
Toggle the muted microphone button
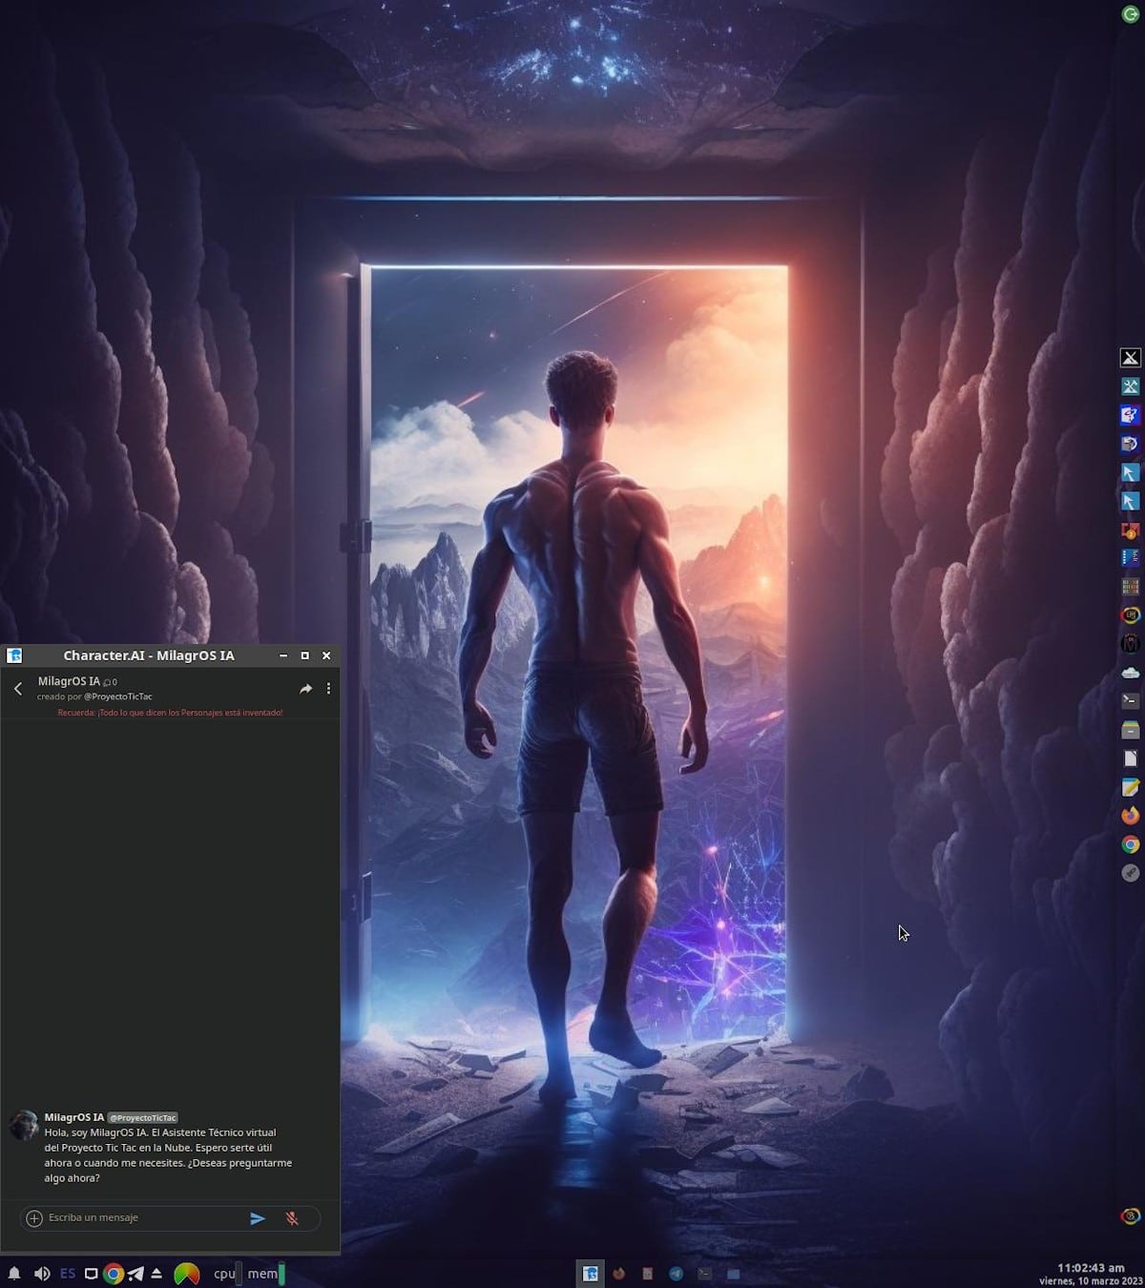292,1218
